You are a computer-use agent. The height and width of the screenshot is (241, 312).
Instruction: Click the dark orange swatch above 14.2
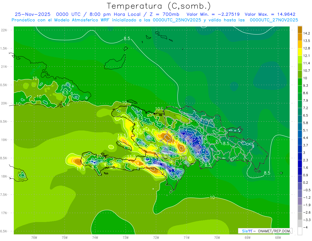[x=300, y=30]
